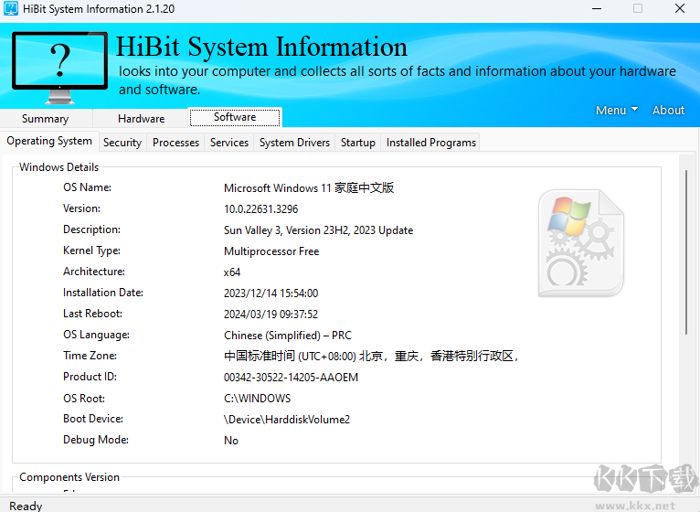This screenshot has height=512, width=700.
Task: Click the monitor question mark logo
Action: pos(59,66)
